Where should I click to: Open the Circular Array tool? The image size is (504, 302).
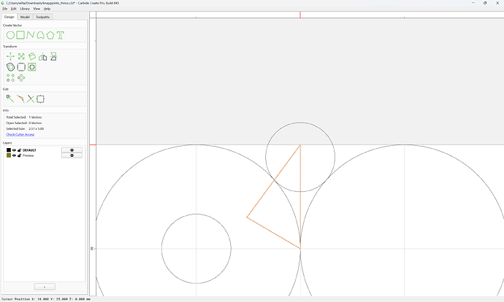[x=21, y=77]
